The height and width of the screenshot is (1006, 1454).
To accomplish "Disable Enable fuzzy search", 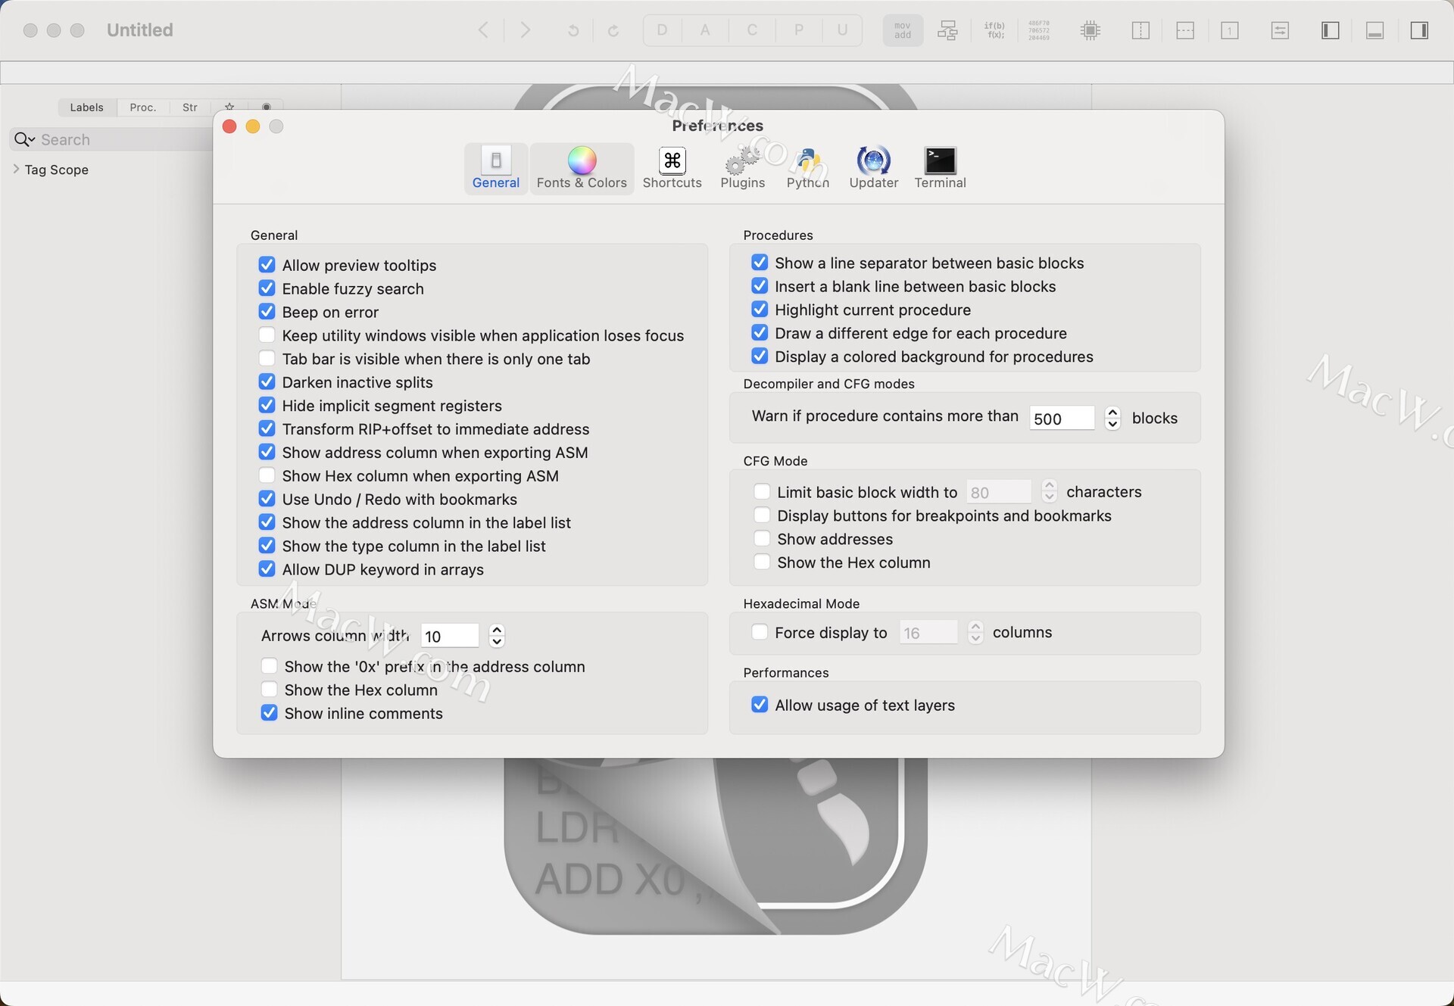I will click(267, 288).
